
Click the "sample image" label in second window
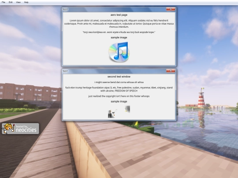click(x=119, y=102)
